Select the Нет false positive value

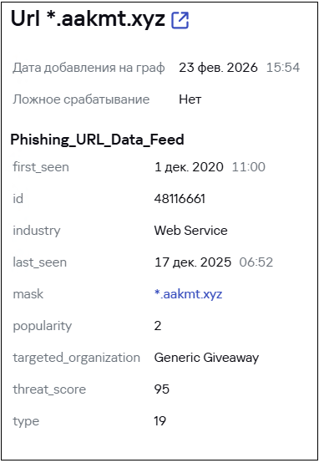pyautogui.click(x=190, y=99)
